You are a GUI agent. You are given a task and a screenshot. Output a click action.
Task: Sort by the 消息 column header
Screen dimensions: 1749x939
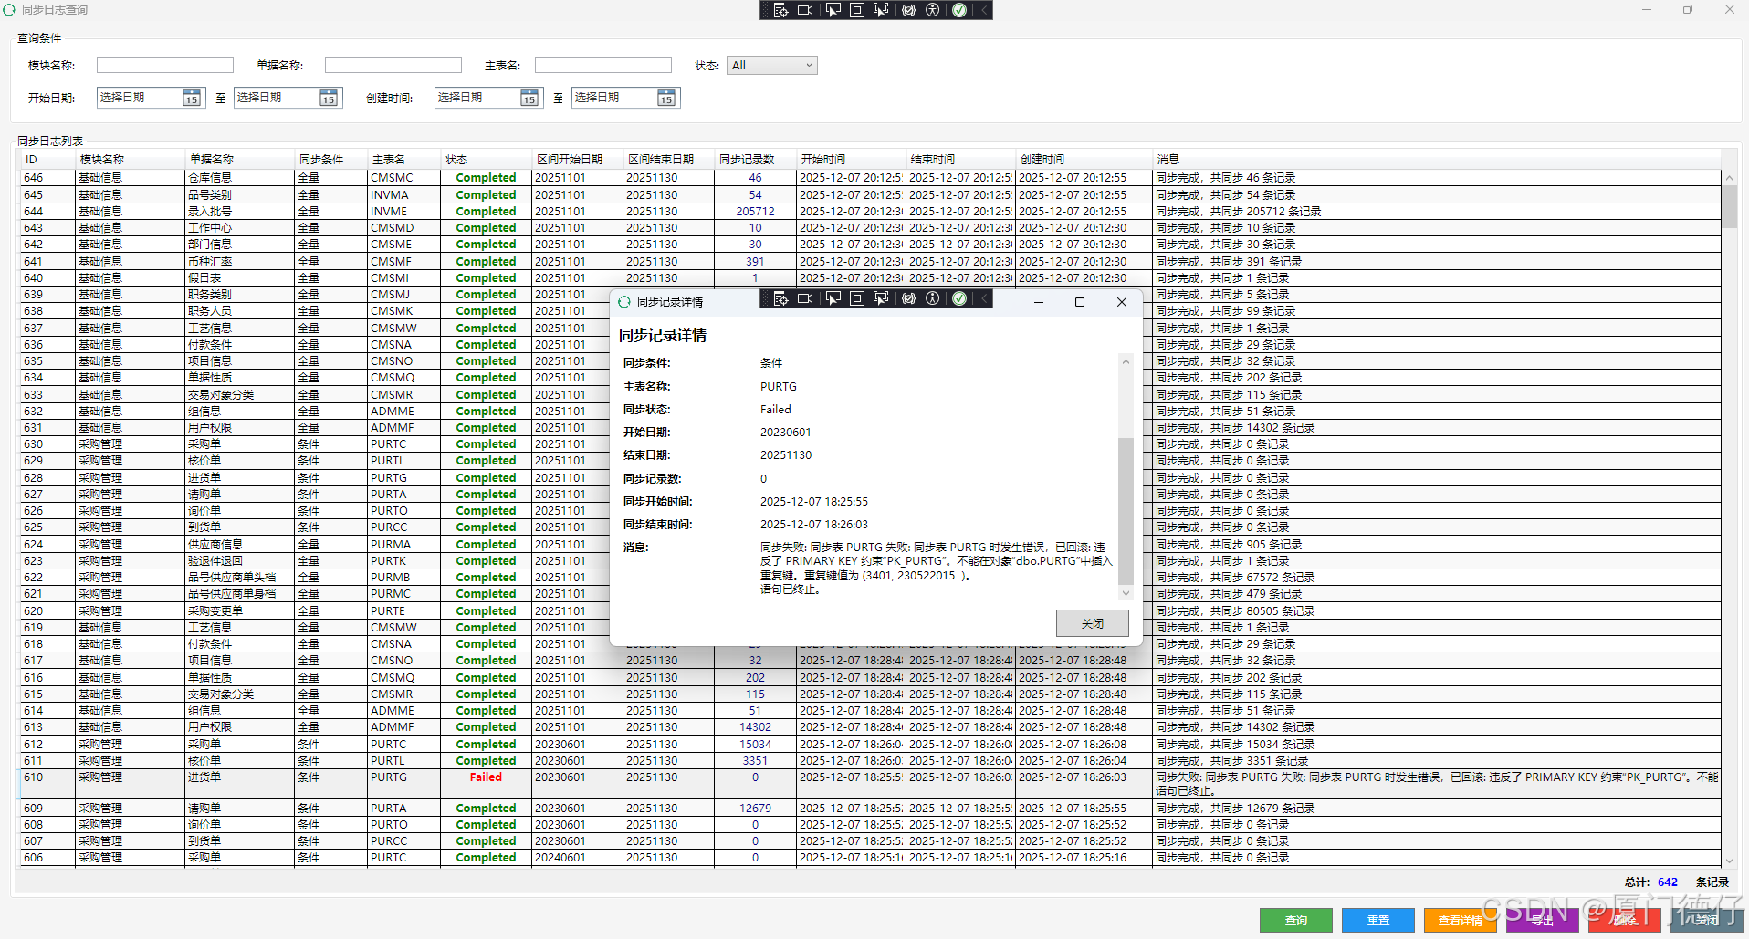tap(1437, 160)
